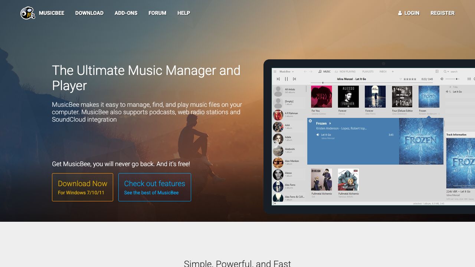Select the [Empty] artist row
Screen dimensions: 475x267
click(x=289, y=103)
